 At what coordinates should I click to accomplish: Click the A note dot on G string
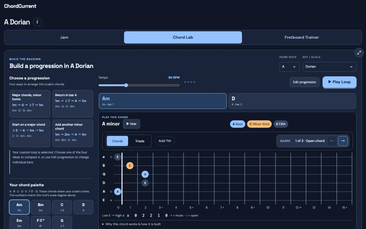pyautogui.click(x=145, y=174)
